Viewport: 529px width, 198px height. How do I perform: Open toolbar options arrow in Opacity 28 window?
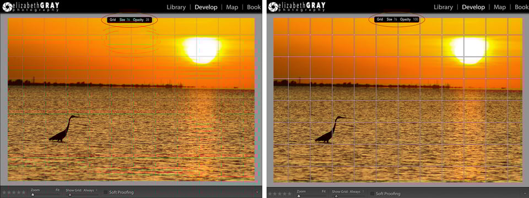257,193
